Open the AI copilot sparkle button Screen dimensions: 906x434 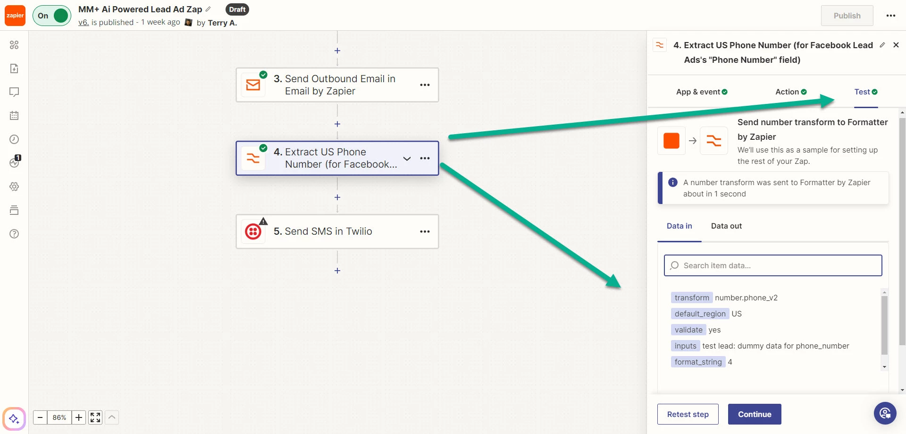(x=14, y=418)
